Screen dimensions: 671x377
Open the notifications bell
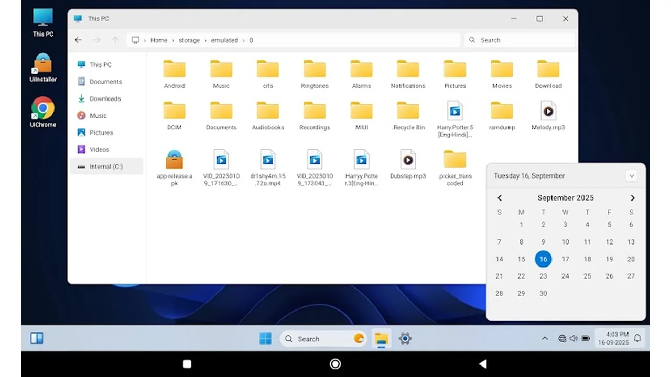point(637,339)
